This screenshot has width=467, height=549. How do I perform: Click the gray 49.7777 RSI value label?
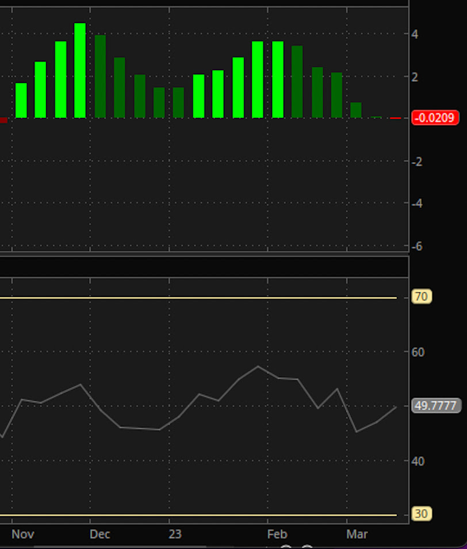tap(436, 406)
